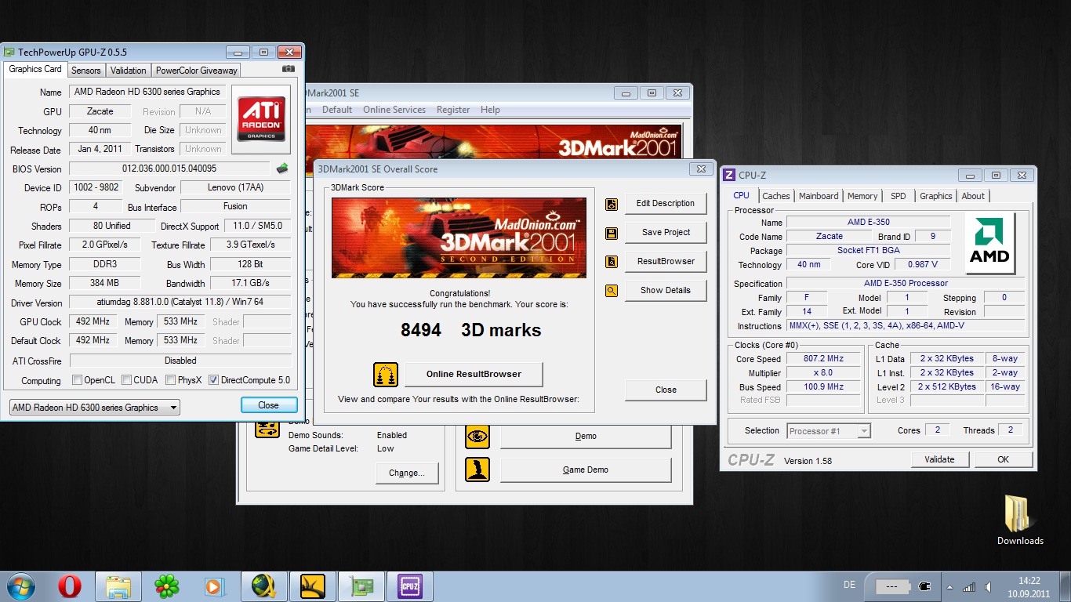
Task: Click the Show Details button
Action: (666, 290)
